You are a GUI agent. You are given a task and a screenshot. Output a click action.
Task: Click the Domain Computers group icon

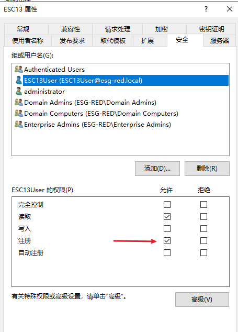19,113
